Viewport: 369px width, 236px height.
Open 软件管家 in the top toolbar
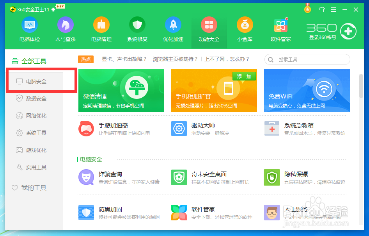(281, 30)
